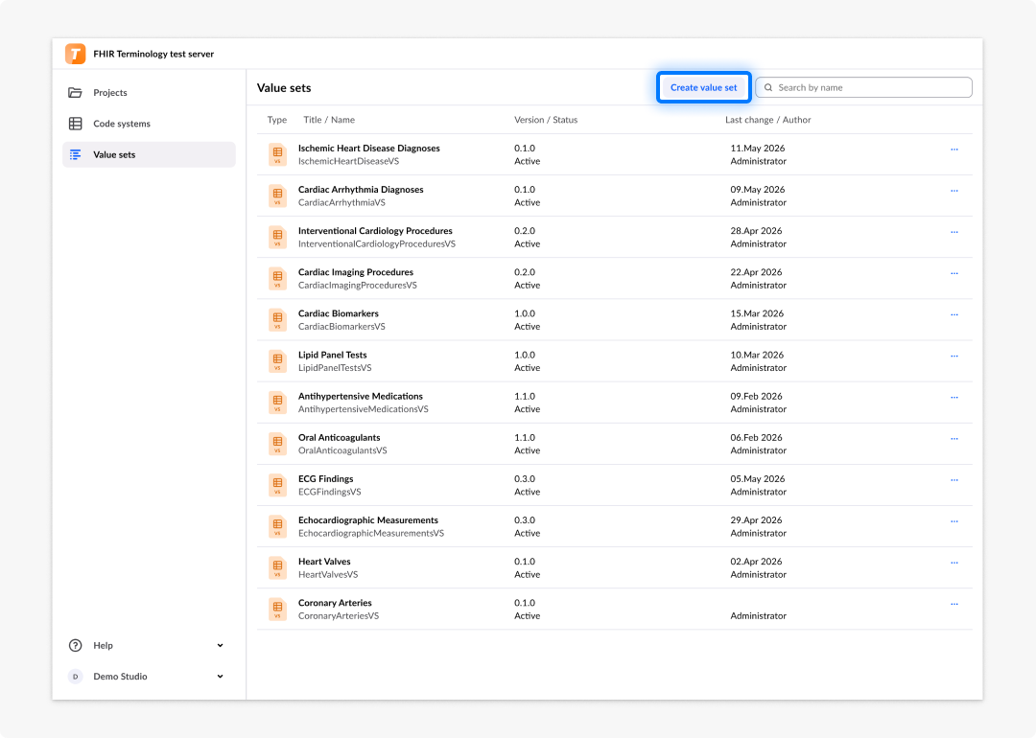
Task: Click the Code systems table icon
Action: point(76,124)
